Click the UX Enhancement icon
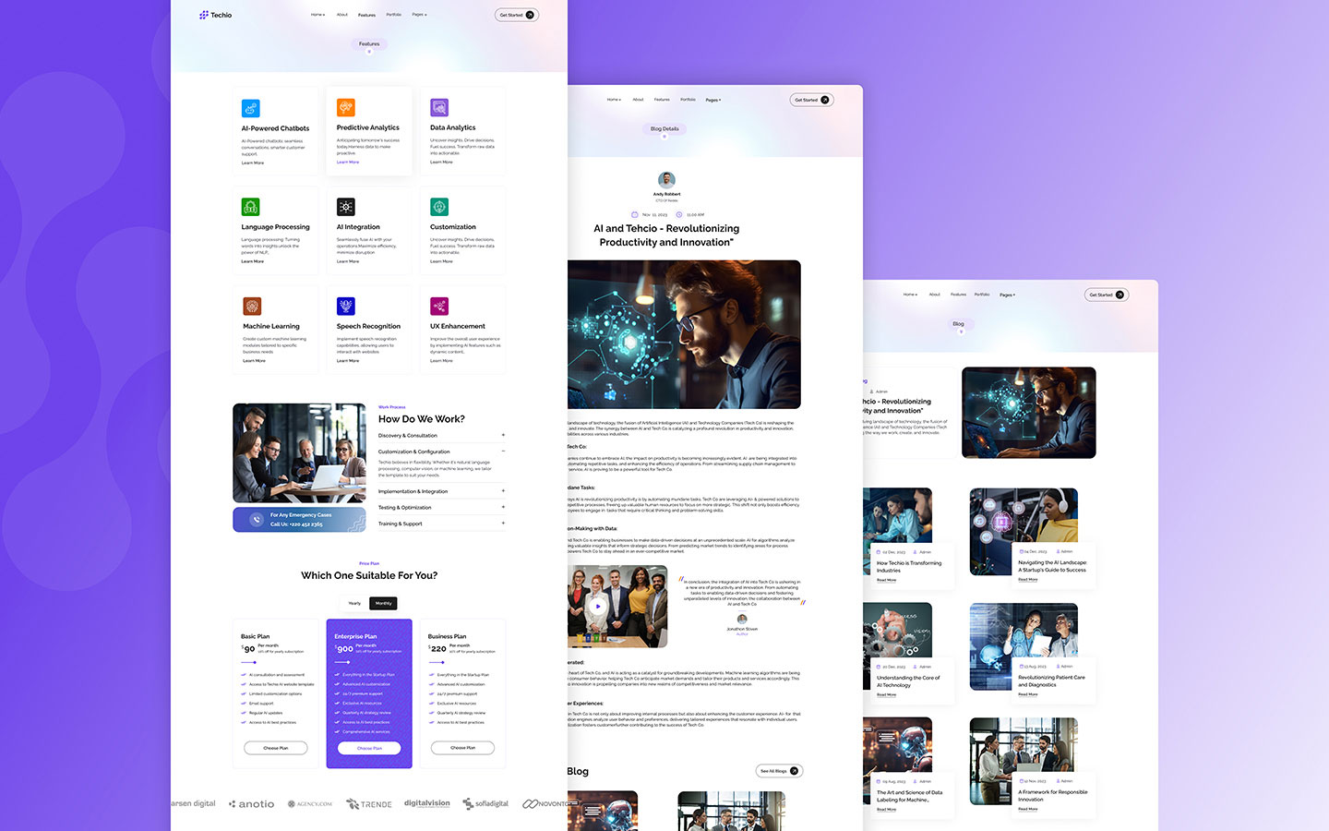This screenshot has width=1329, height=831. (x=437, y=306)
